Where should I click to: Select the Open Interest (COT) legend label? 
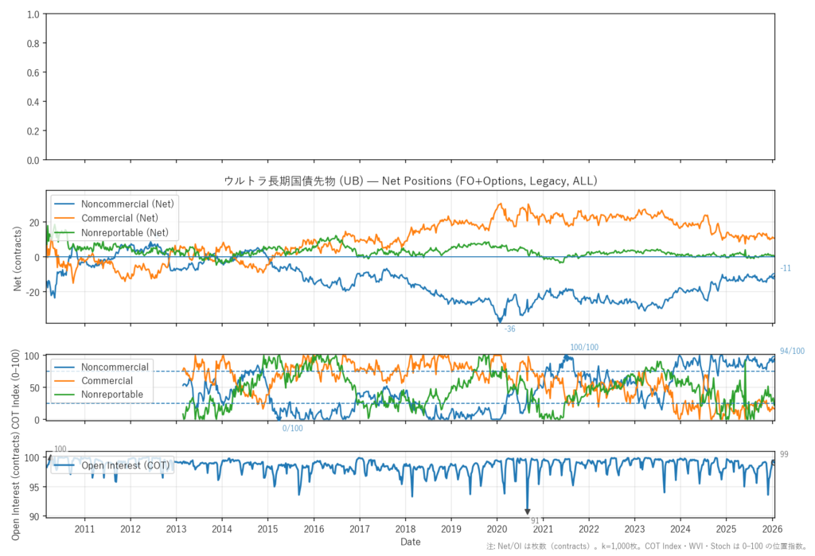[127, 465]
